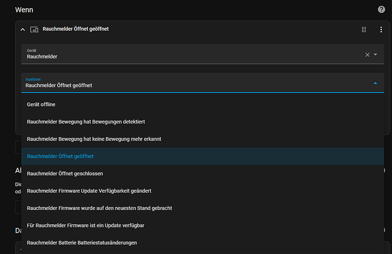Choose Firmware Update Verfügbarkeit geändert option
392x254 pixels.
[202, 191]
